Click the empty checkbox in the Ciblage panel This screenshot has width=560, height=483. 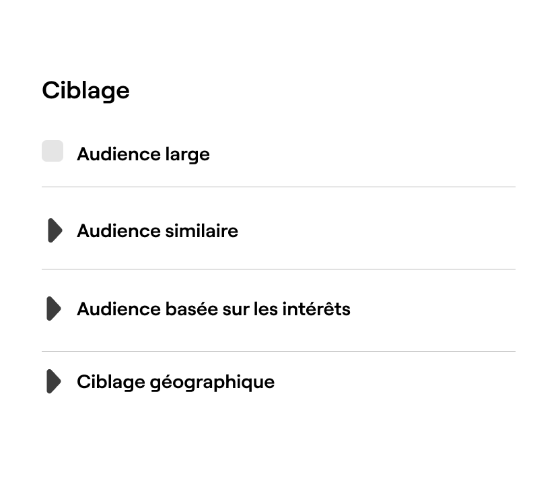point(53,151)
